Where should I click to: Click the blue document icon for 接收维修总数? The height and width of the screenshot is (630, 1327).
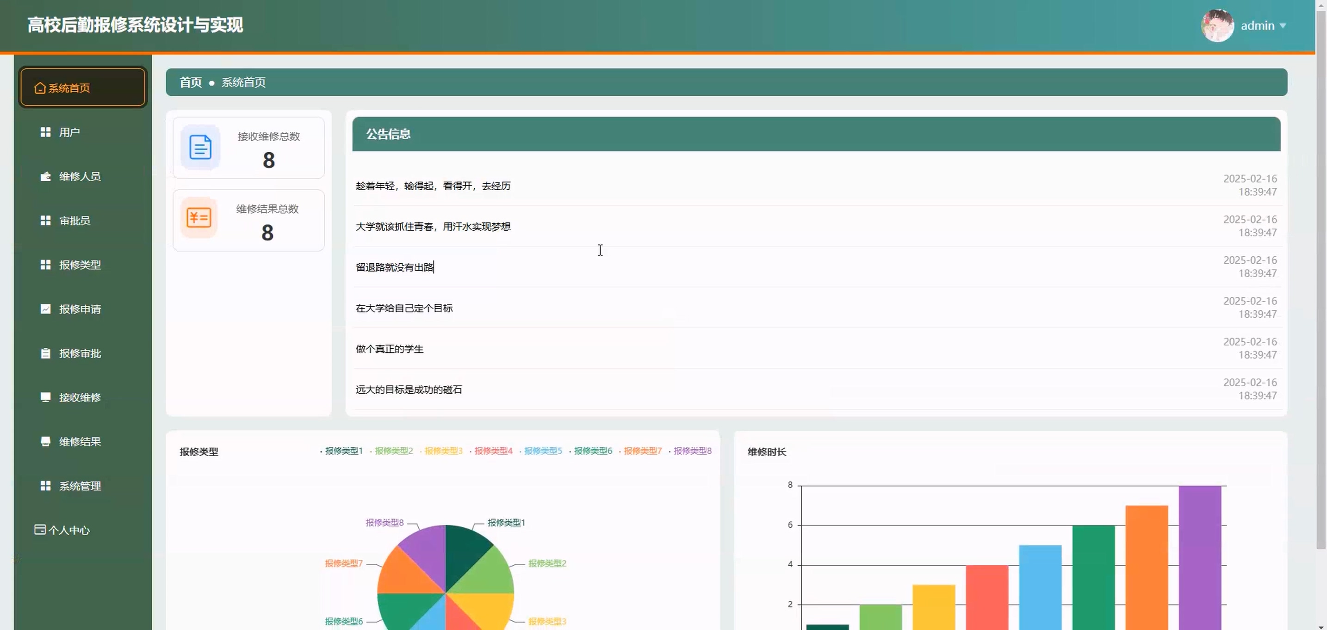point(200,148)
